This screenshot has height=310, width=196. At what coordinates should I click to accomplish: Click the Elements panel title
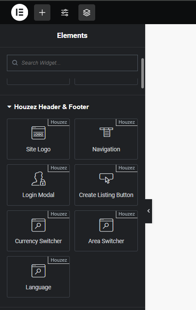[72, 35]
